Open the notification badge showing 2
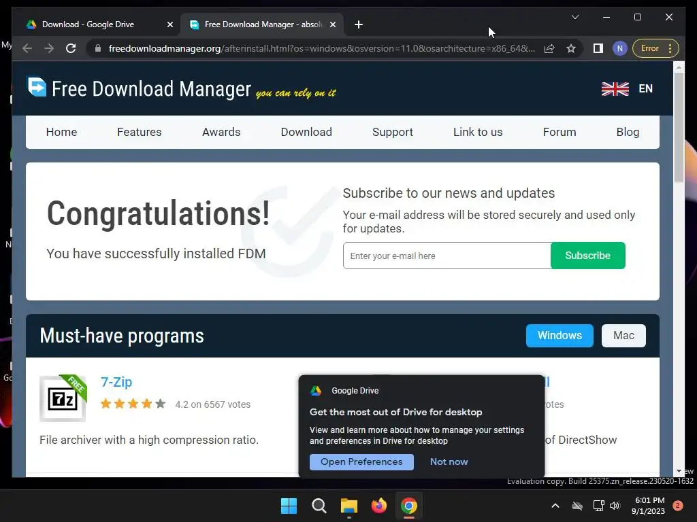 [x=677, y=506]
